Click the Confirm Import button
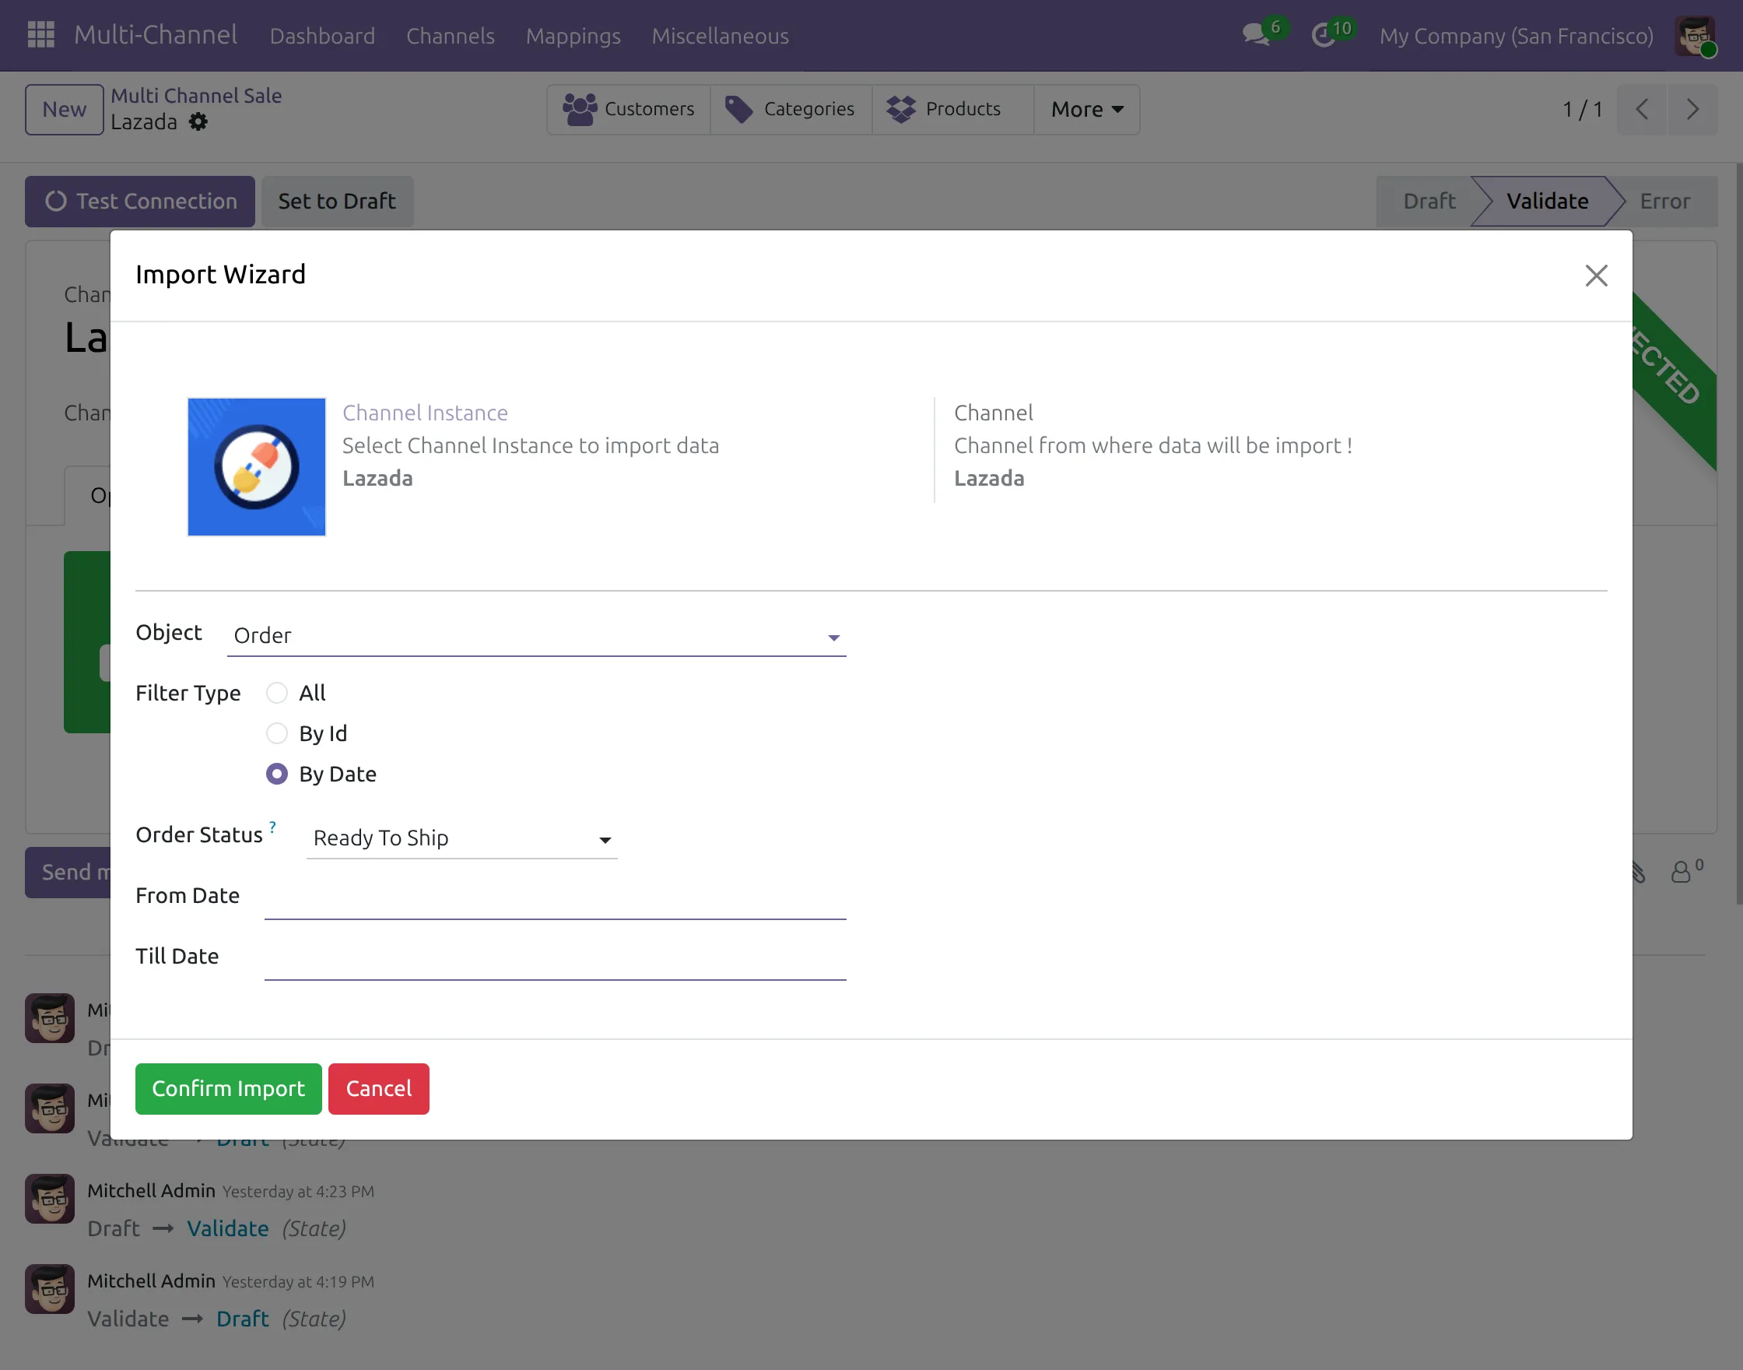The height and width of the screenshot is (1370, 1743). [x=229, y=1088]
